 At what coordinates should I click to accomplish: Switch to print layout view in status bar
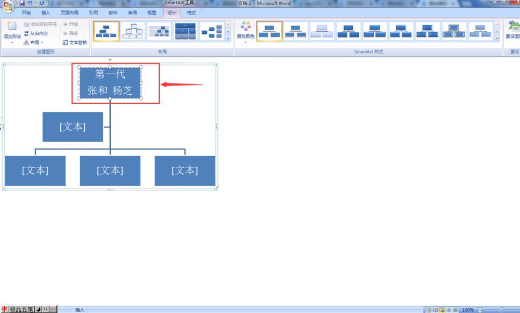point(429,310)
